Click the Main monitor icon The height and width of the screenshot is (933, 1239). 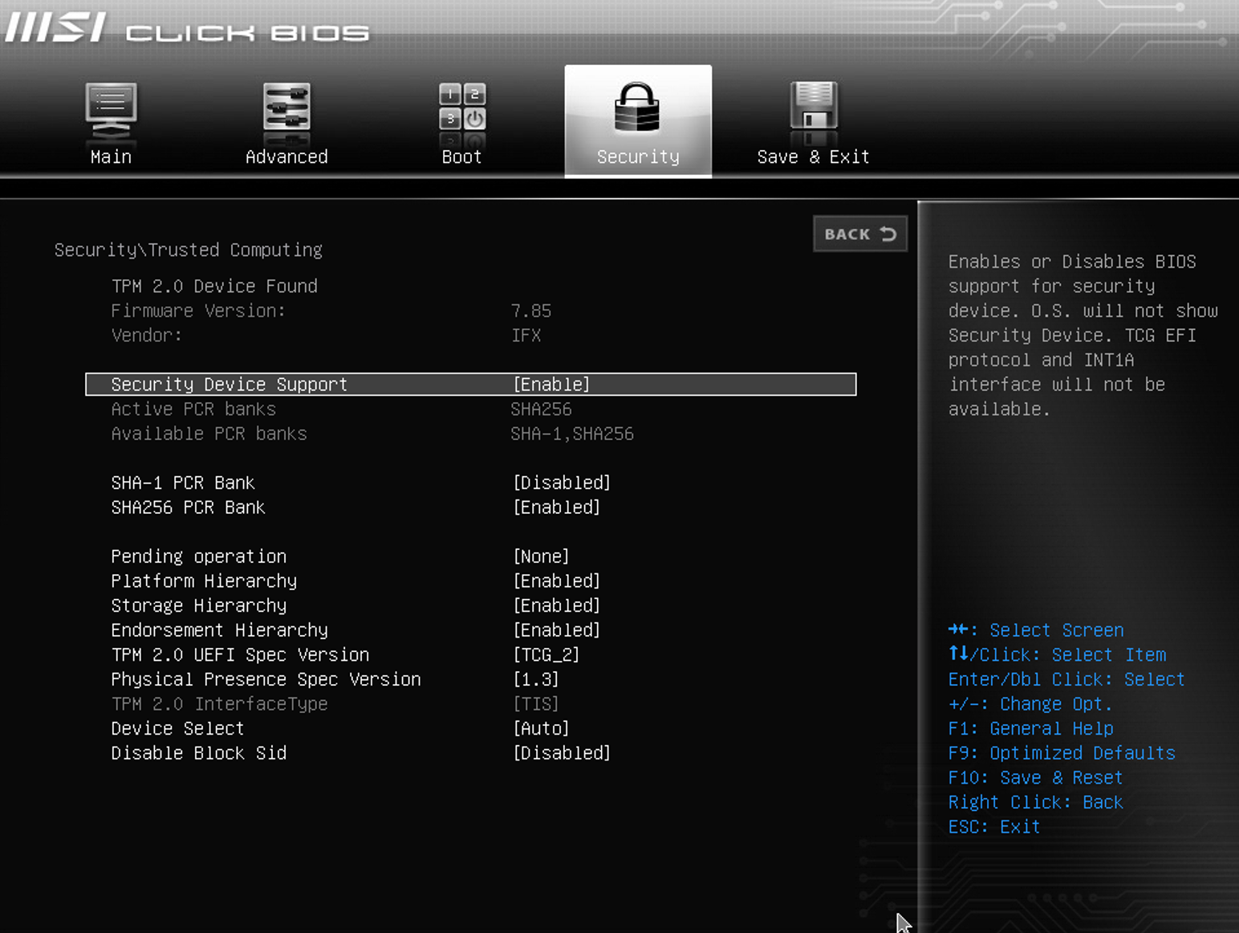(111, 111)
